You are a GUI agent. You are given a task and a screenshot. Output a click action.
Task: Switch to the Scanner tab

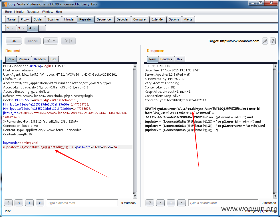(53, 19)
